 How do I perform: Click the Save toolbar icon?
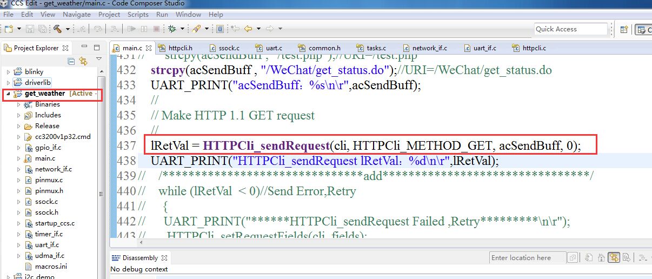tap(30, 29)
